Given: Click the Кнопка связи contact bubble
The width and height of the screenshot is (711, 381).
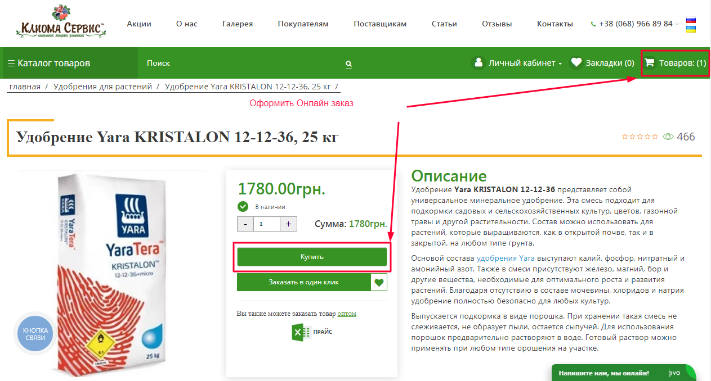Looking at the screenshot, I should [x=35, y=334].
